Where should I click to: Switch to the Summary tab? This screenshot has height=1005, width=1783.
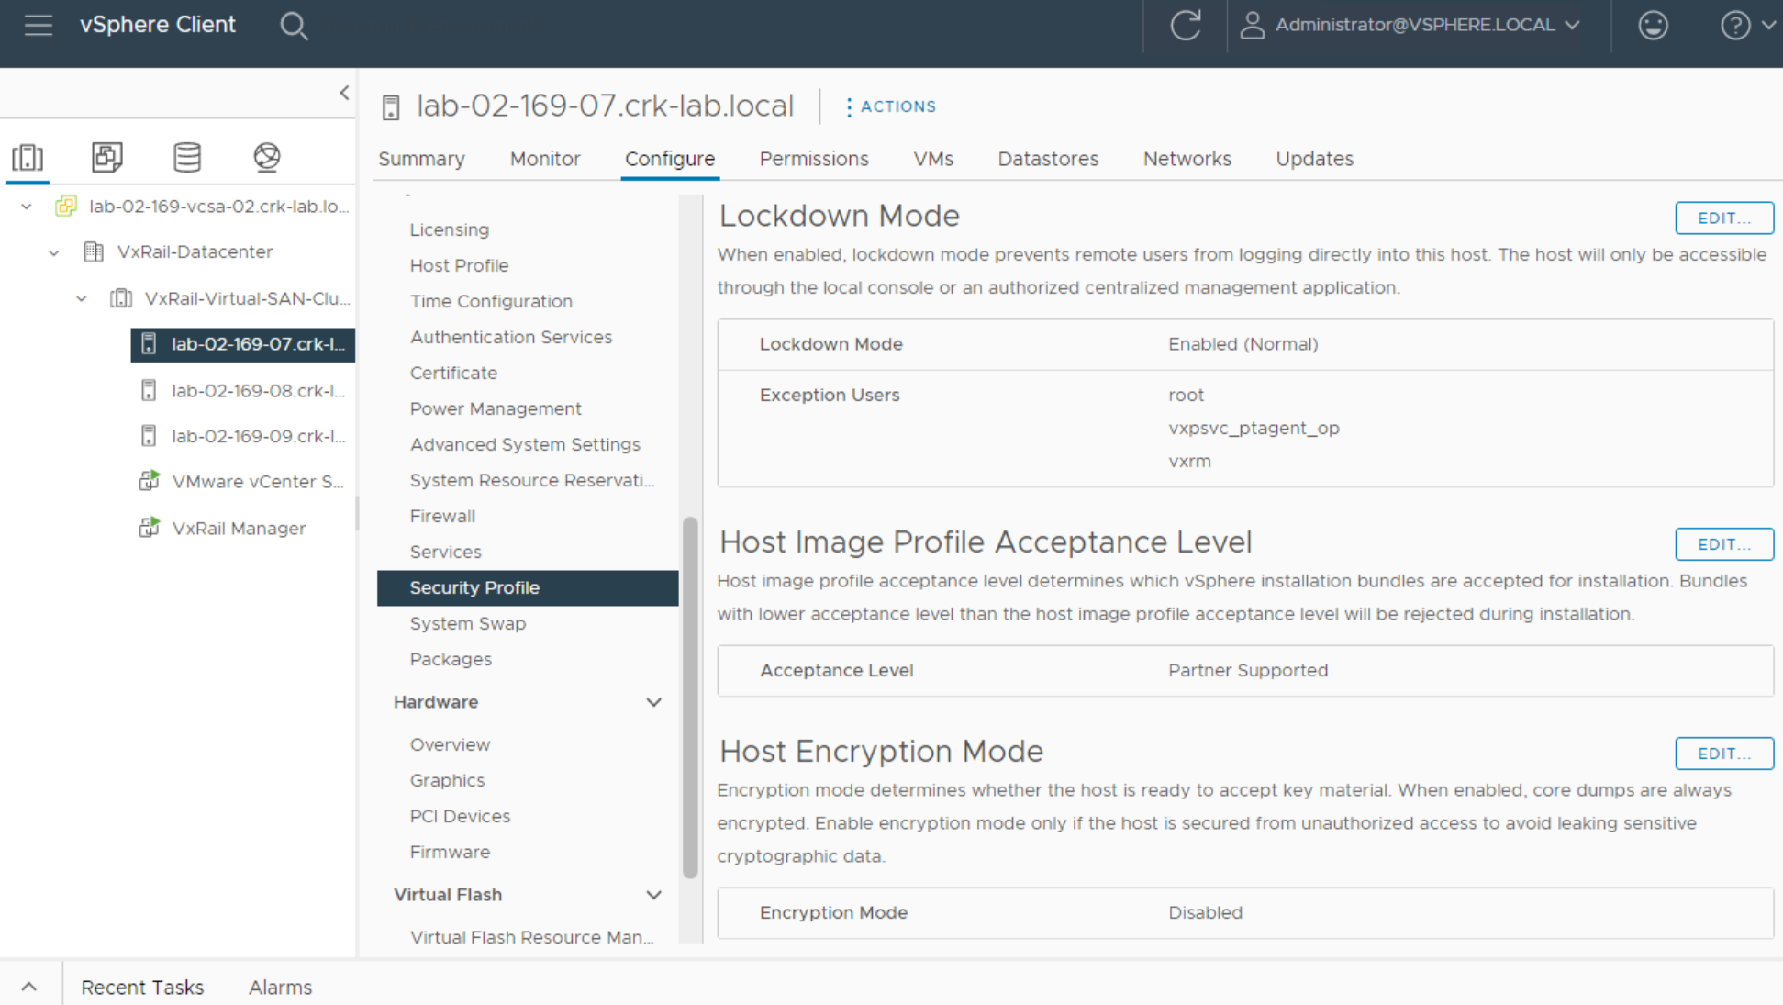pos(421,158)
